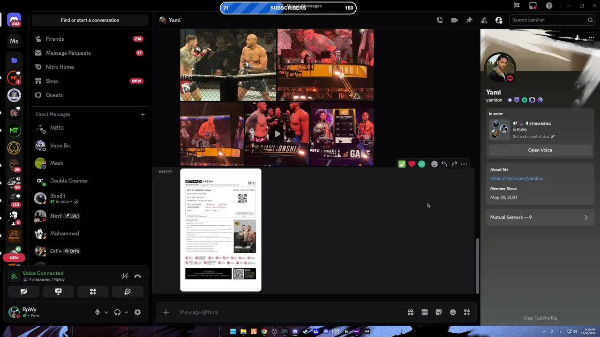Open the GIF picker
Image resolution: width=600 pixels, height=337 pixels.
coord(425,312)
